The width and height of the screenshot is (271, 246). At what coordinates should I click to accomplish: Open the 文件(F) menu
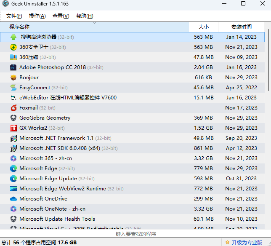(x=14, y=16)
